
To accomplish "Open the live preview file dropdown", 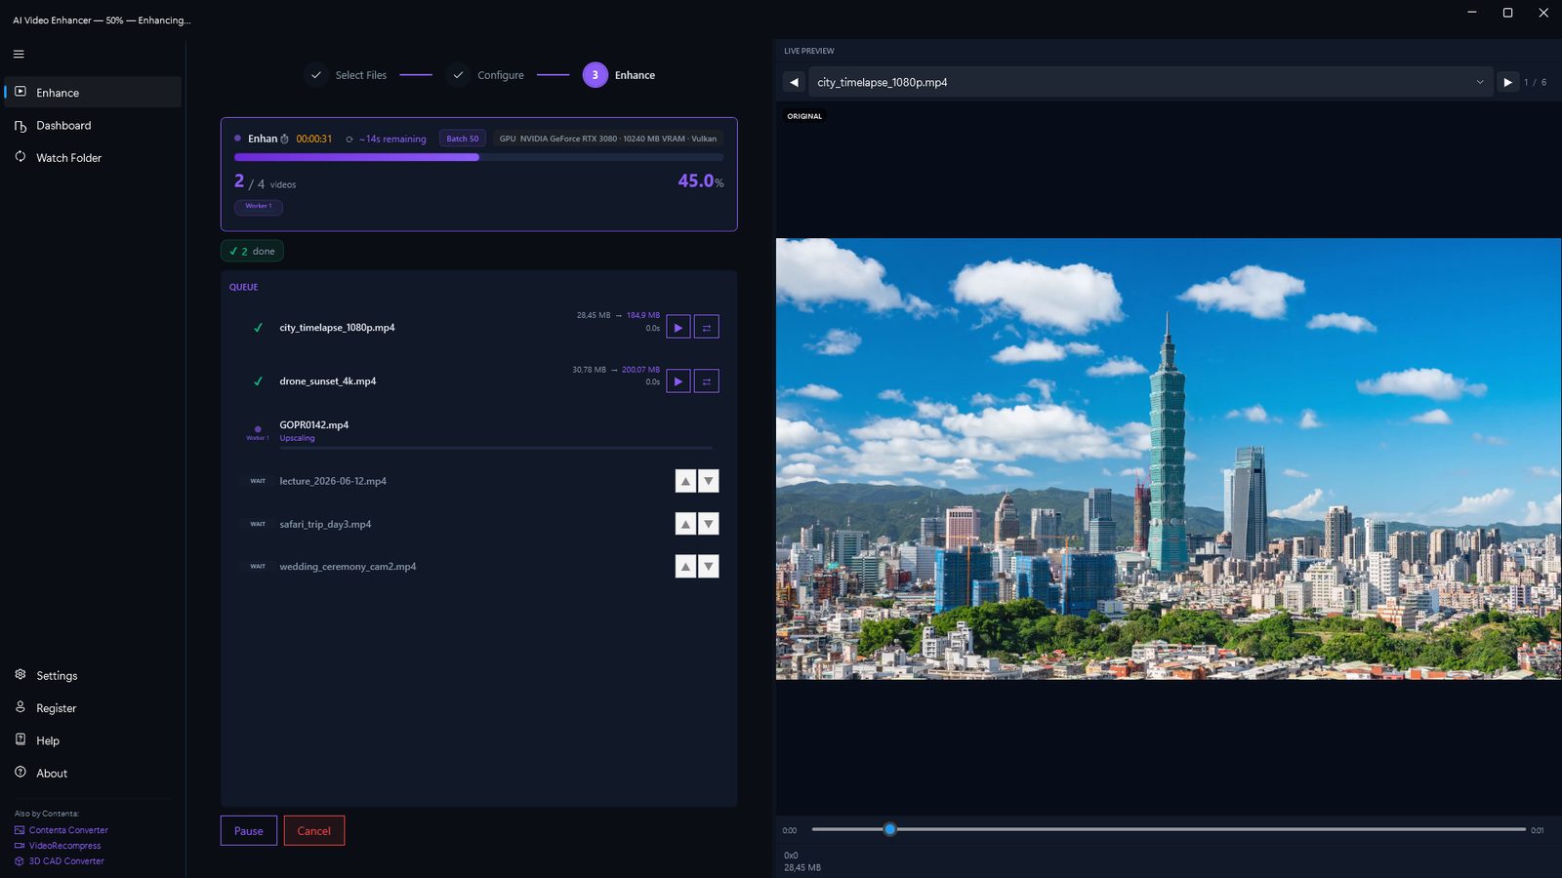I will pos(1151,82).
